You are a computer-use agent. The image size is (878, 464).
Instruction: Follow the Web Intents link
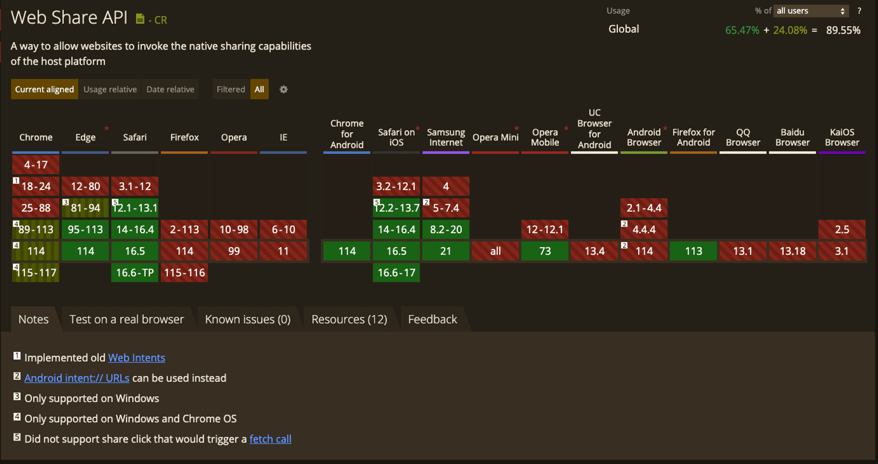tap(137, 358)
